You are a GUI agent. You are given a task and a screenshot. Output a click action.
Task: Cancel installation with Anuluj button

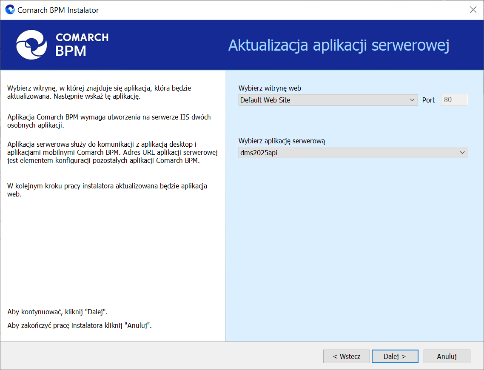click(x=447, y=356)
